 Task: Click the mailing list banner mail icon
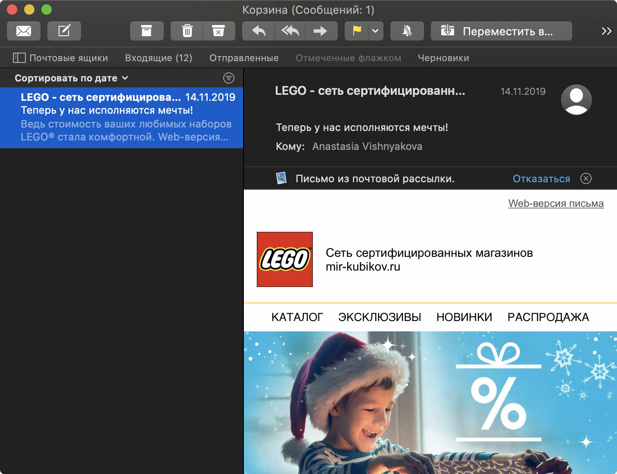coord(281,178)
